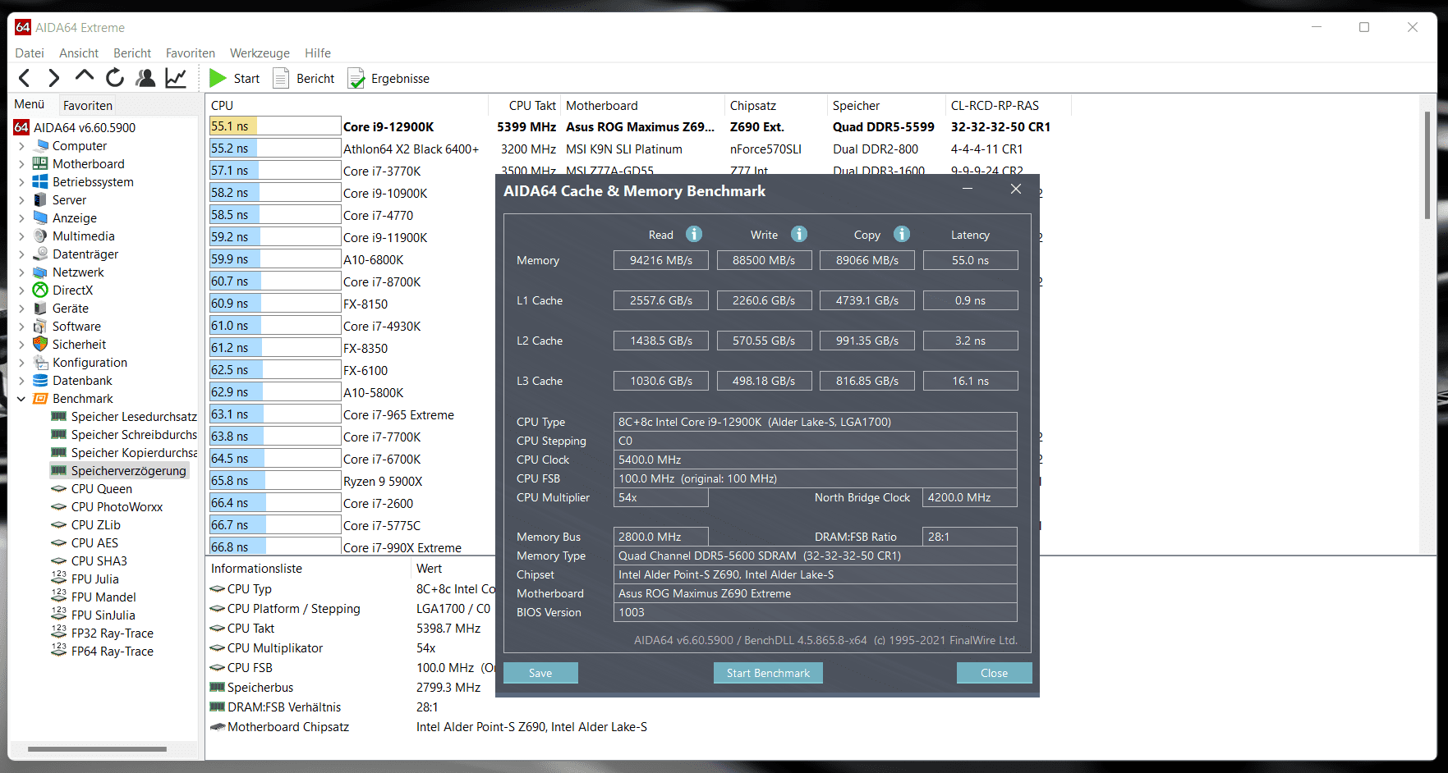Click L3 Cache Copy value field
The height and width of the screenshot is (773, 1448).
pos(867,381)
